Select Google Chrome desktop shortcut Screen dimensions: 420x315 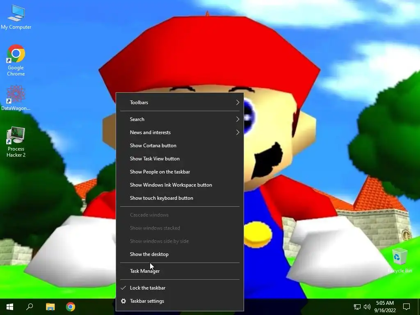point(16,60)
